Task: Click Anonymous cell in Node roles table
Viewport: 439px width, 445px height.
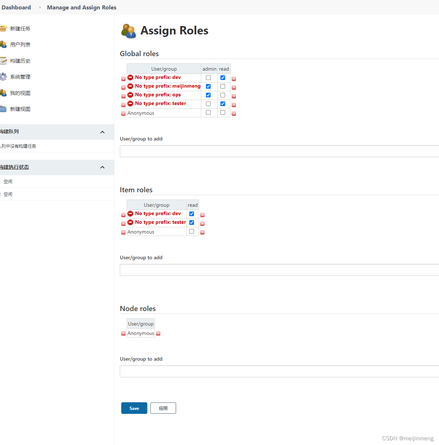Action: (141, 333)
